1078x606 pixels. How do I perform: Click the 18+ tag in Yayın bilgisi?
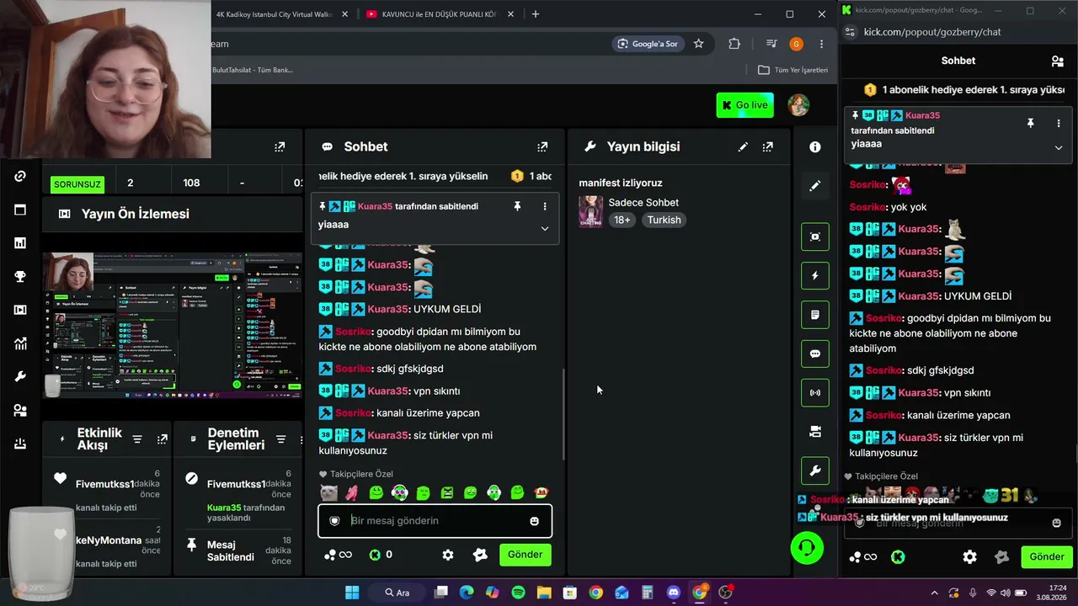point(622,220)
